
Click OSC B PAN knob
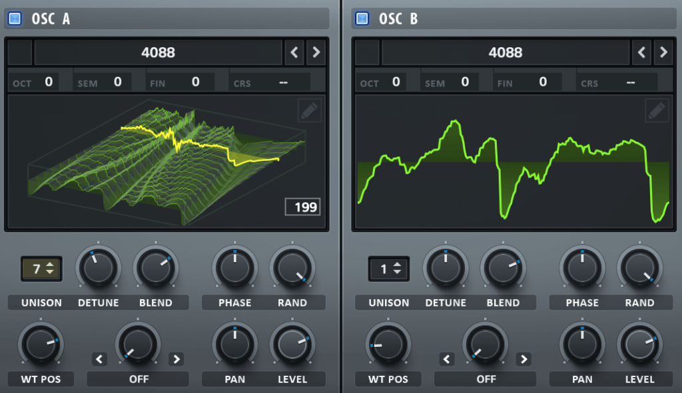(x=582, y=344)
